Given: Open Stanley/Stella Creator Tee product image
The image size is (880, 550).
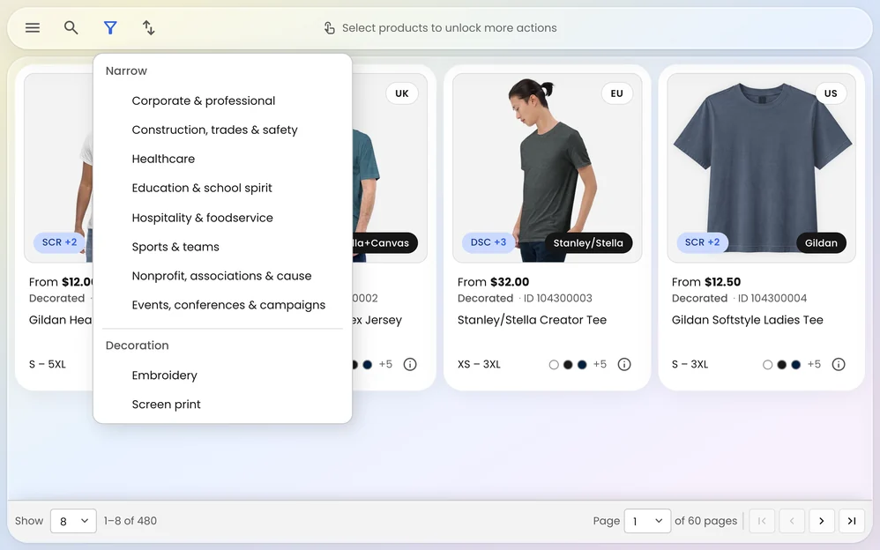Looking at the screenshot, I should (548, 167).
